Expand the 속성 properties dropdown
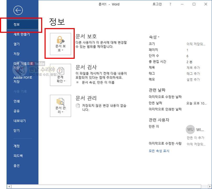212x189 pixels. click(x=154, y=37)
